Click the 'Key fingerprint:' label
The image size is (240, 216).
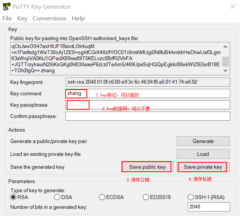point(27,82)
